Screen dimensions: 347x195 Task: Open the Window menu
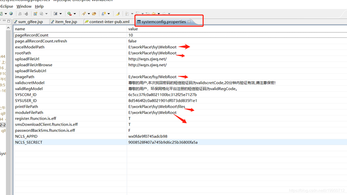point(24,6)
